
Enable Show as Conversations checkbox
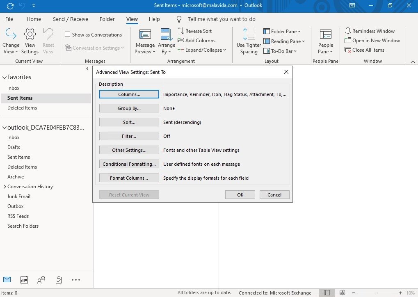coord(68,34)
